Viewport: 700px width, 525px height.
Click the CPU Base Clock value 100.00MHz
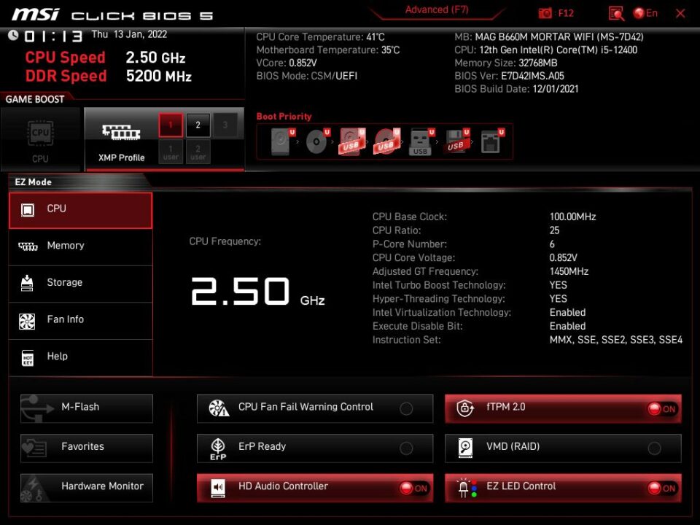(573, 217)
